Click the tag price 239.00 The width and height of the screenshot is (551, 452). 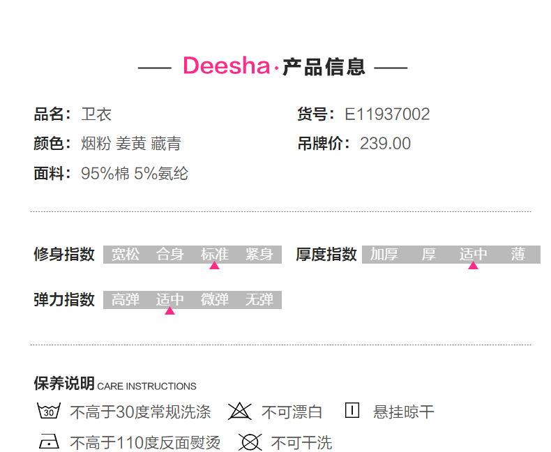385,144
